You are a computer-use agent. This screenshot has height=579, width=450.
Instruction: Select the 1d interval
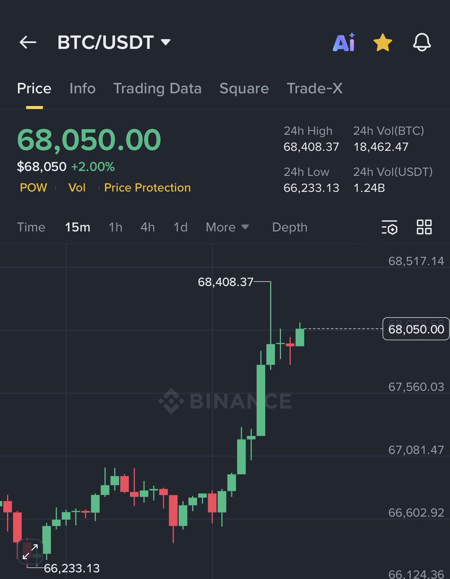[x=180, y=227]
